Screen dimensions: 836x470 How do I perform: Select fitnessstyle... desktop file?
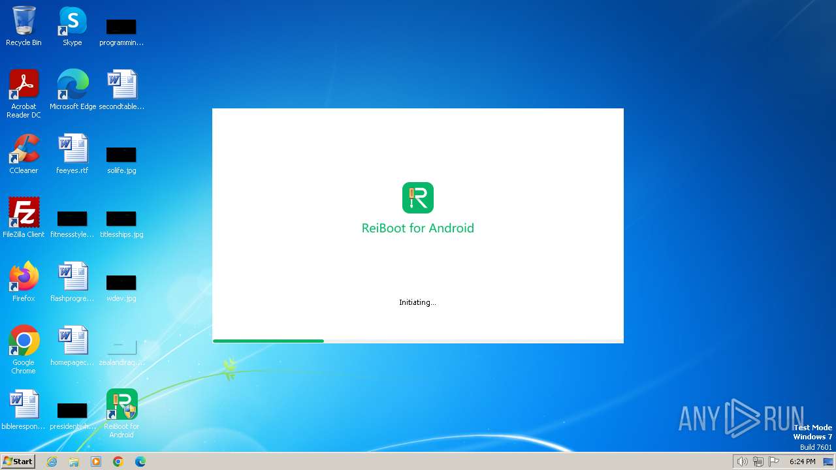coord(72,225)
